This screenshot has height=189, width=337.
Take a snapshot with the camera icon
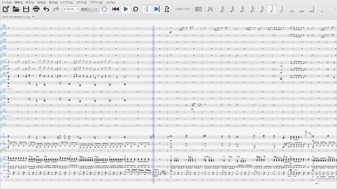(199, 9)
